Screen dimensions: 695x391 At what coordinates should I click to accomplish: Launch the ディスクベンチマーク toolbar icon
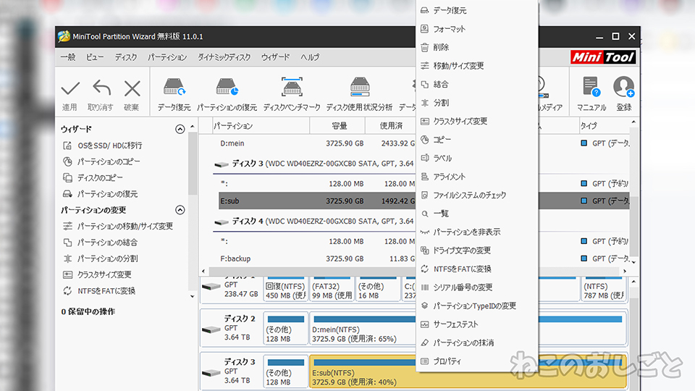(x=292, y=87)
